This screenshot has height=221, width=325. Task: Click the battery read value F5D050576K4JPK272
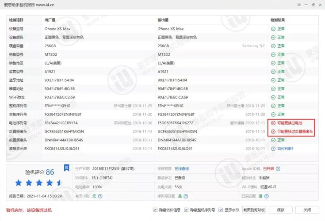coord(176,123)
